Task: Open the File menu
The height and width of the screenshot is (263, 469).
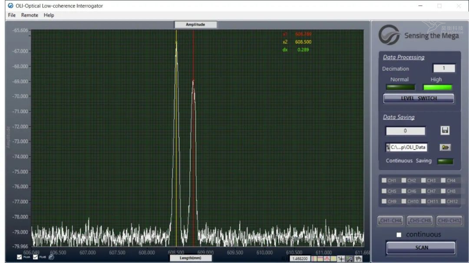Action: coord(12,15)
